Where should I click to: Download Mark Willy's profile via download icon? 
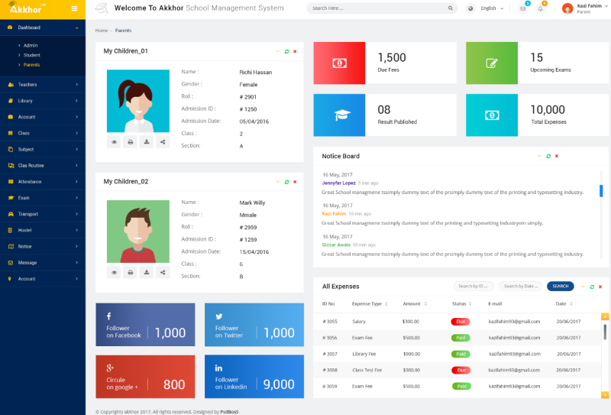coord(147,272)
